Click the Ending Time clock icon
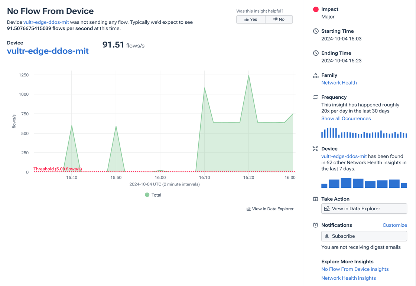Viewport: 416px width, 286px height. tap(316, 53)
